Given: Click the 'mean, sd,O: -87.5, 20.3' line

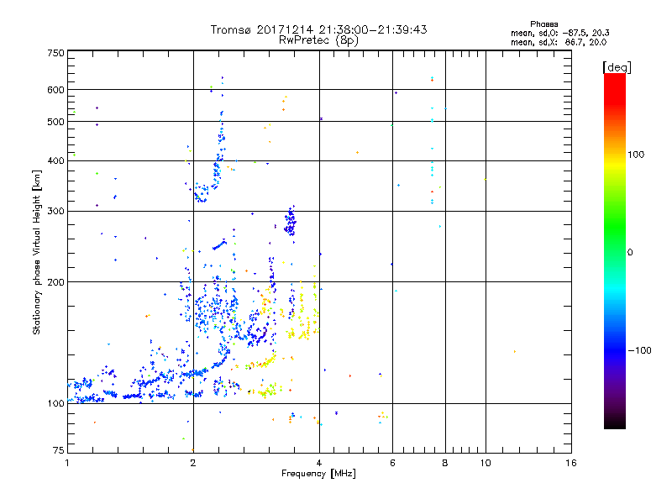Looking at the screenshot, I should 560,33.
